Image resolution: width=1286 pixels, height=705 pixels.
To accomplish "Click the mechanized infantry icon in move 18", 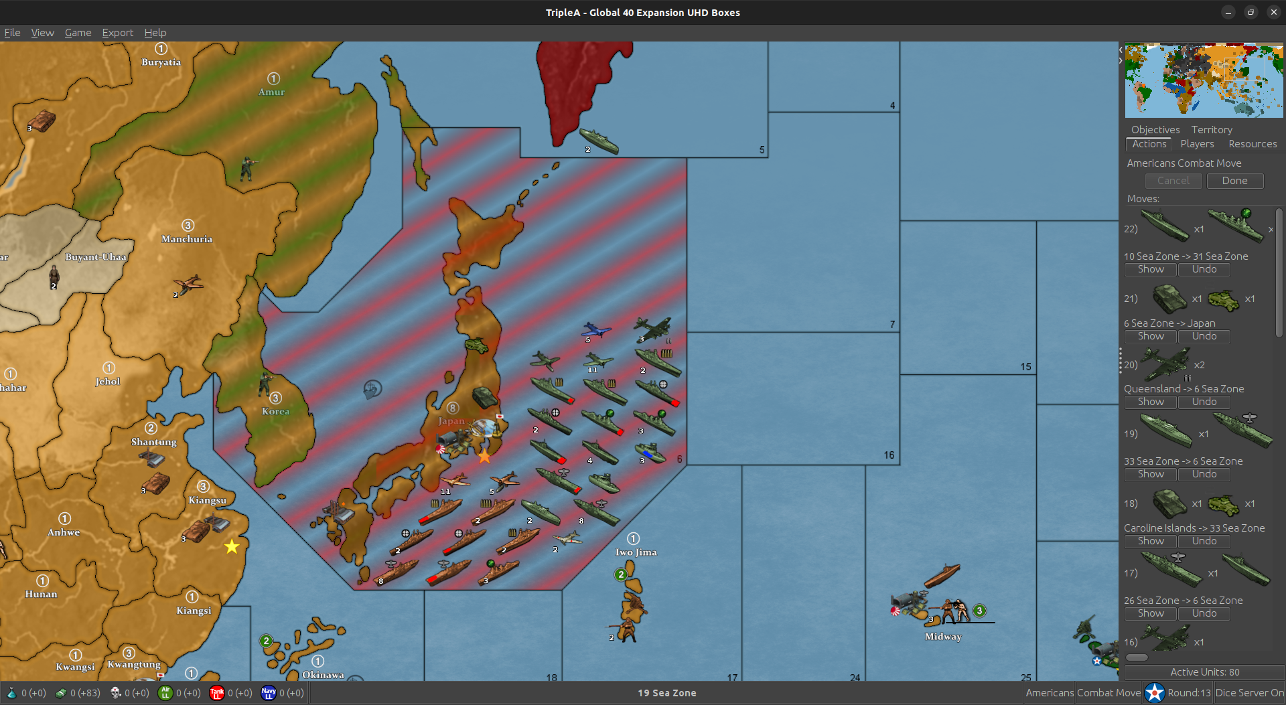I will pyautogui.click(x=1224, y=504).
